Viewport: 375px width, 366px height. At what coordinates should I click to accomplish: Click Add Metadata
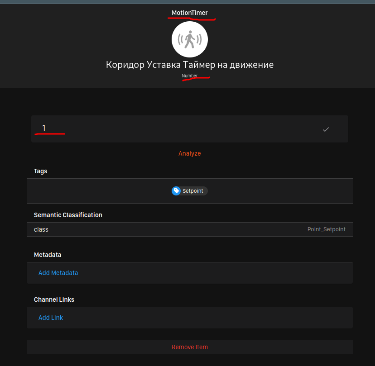pyautogui.click(x=58, y=273)
